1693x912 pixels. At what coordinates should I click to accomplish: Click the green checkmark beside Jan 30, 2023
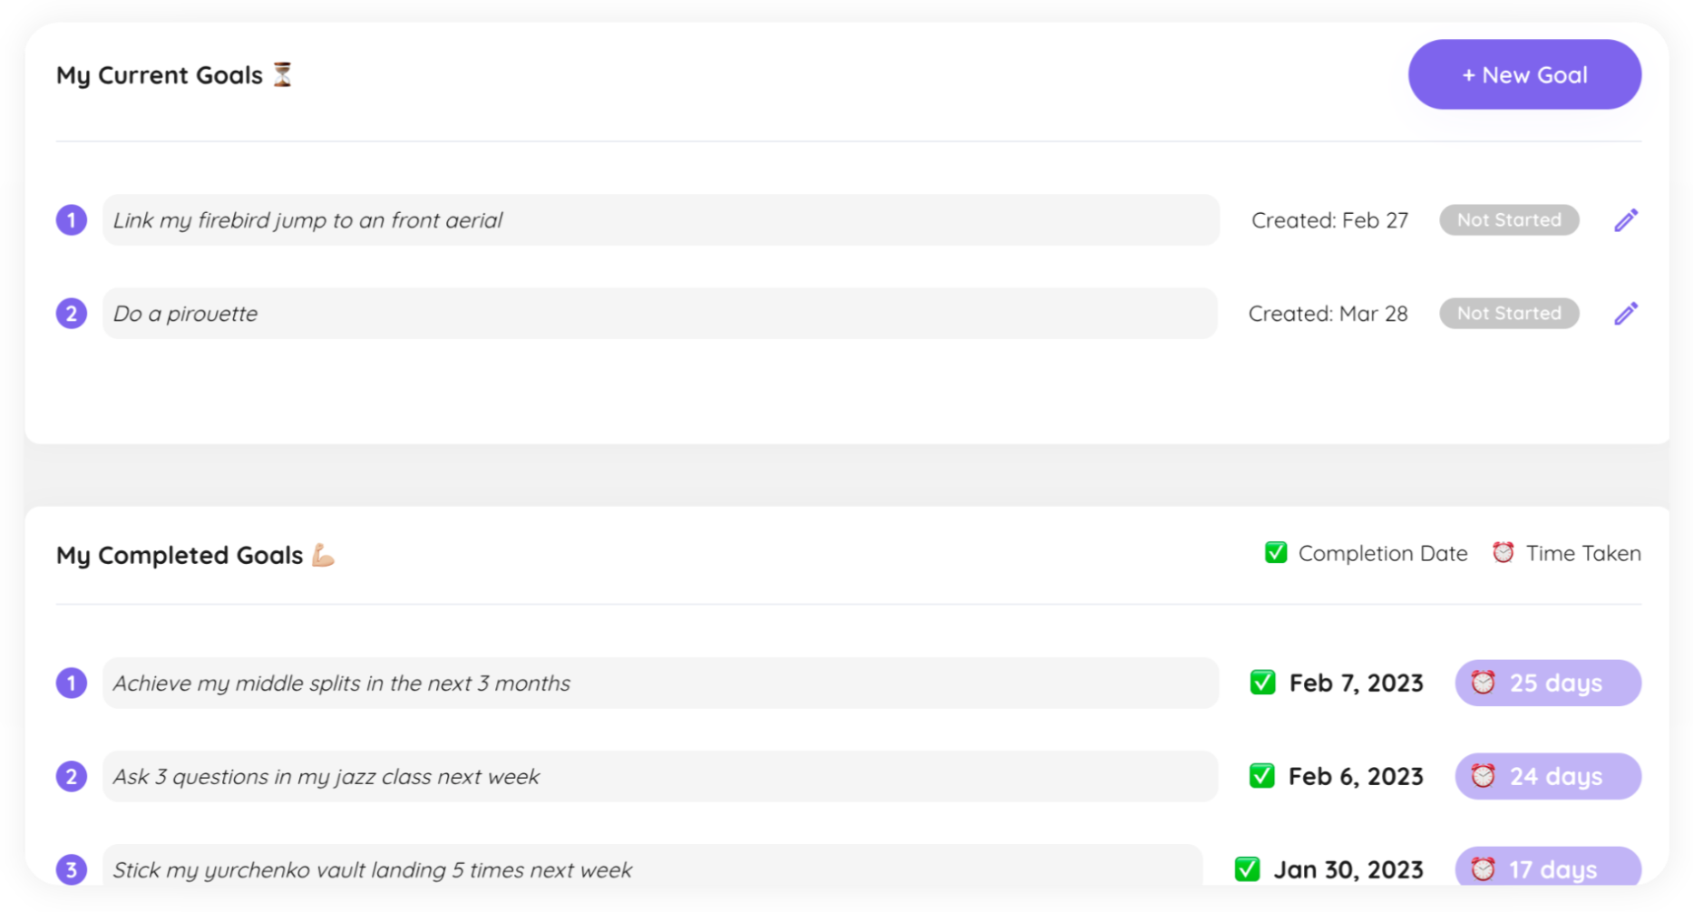[x=1247, y=869]
